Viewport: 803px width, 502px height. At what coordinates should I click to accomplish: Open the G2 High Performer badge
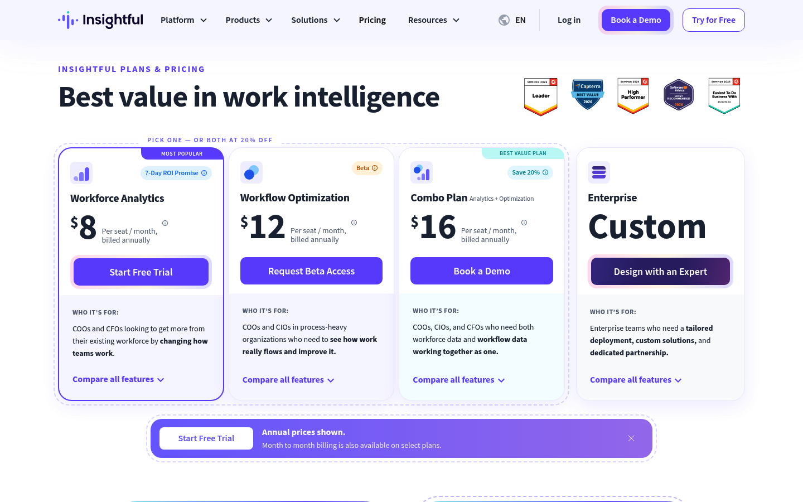coord(633,96)
